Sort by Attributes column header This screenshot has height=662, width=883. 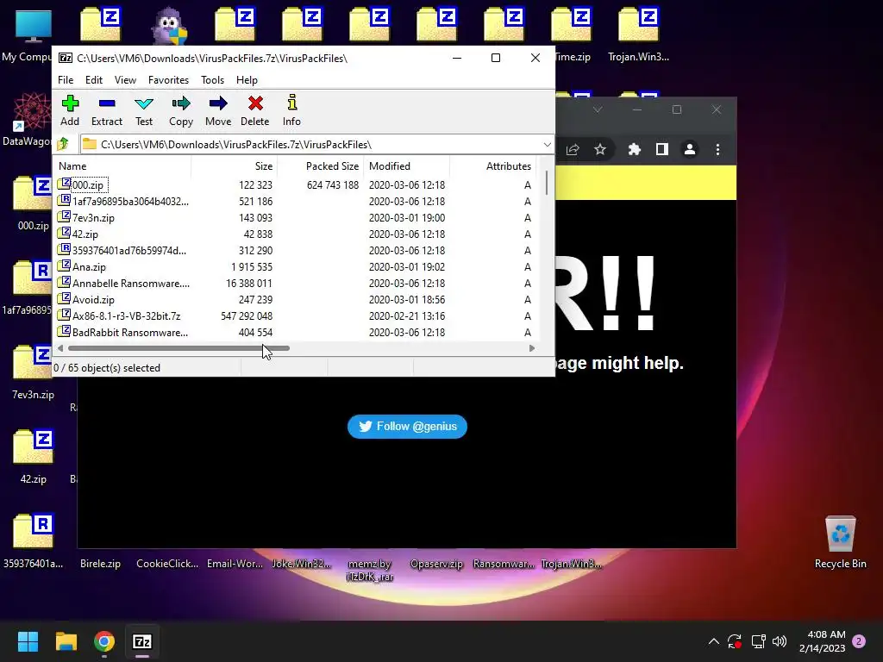[492, 166]
